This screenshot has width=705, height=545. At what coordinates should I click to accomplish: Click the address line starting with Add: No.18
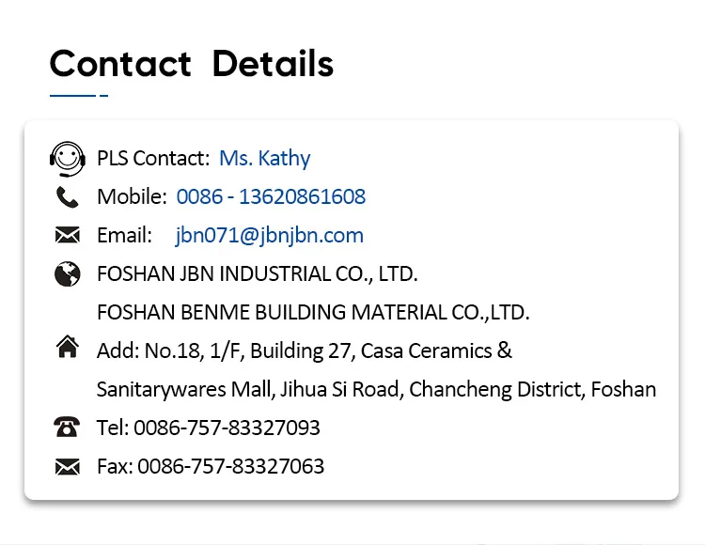305,351
